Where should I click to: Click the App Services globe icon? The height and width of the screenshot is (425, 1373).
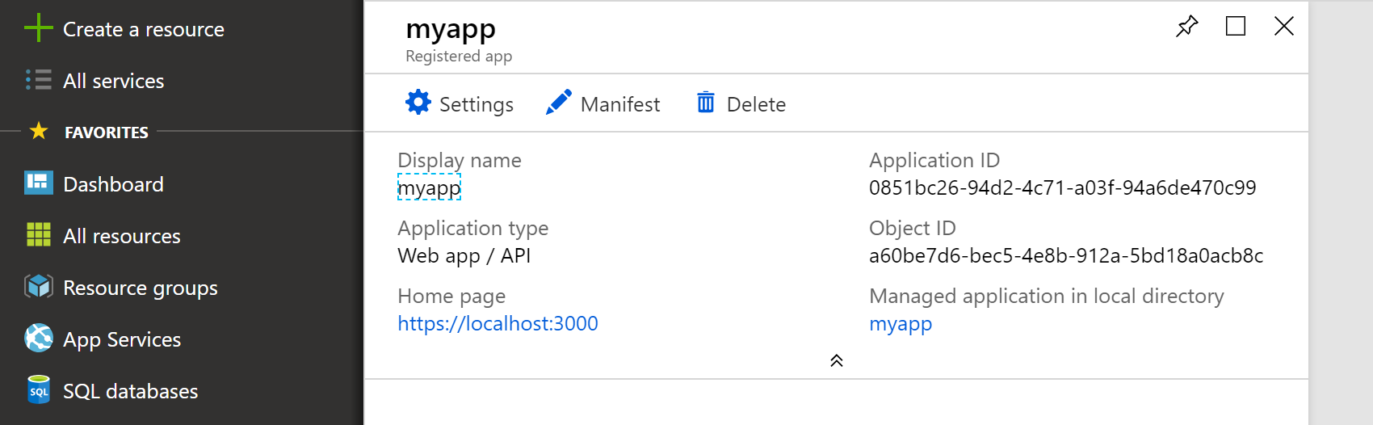(39, 338)
